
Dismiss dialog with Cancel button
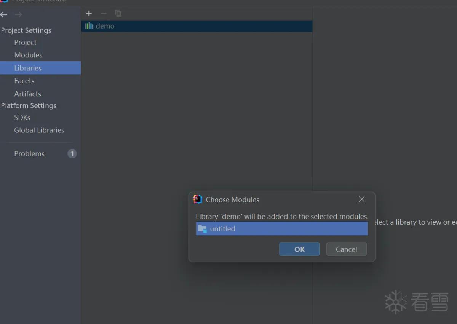[347, 249]
